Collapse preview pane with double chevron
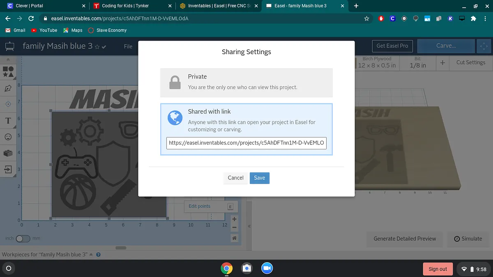493x277 pixels. click(249, 227)
